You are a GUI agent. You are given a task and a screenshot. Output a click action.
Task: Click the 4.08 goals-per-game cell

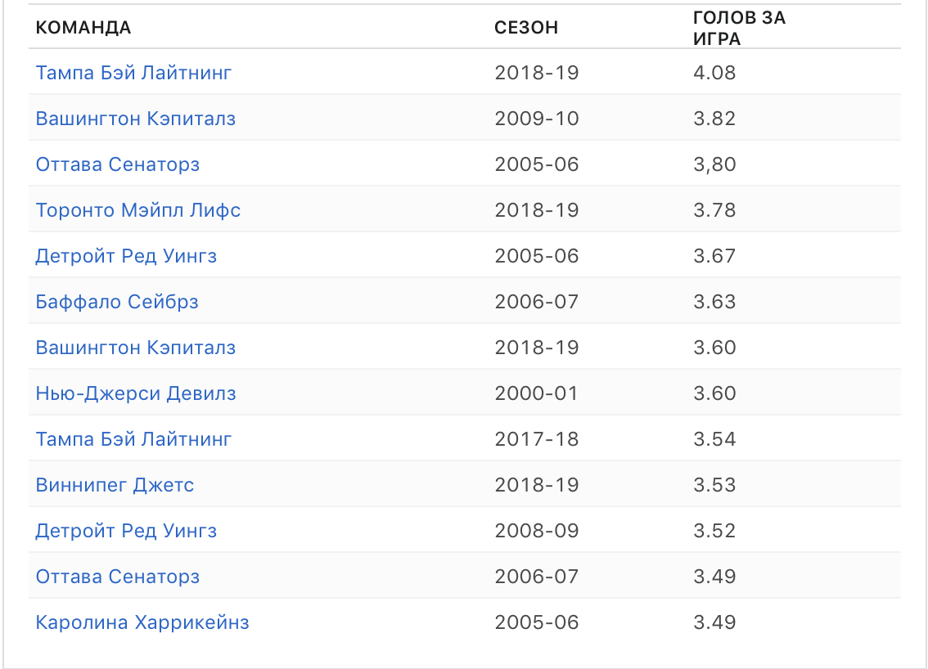714,73
